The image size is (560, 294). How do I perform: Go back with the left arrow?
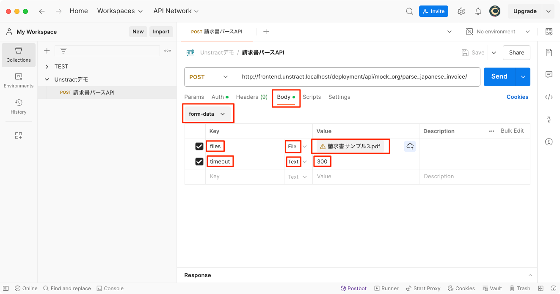tap(42, 11)
